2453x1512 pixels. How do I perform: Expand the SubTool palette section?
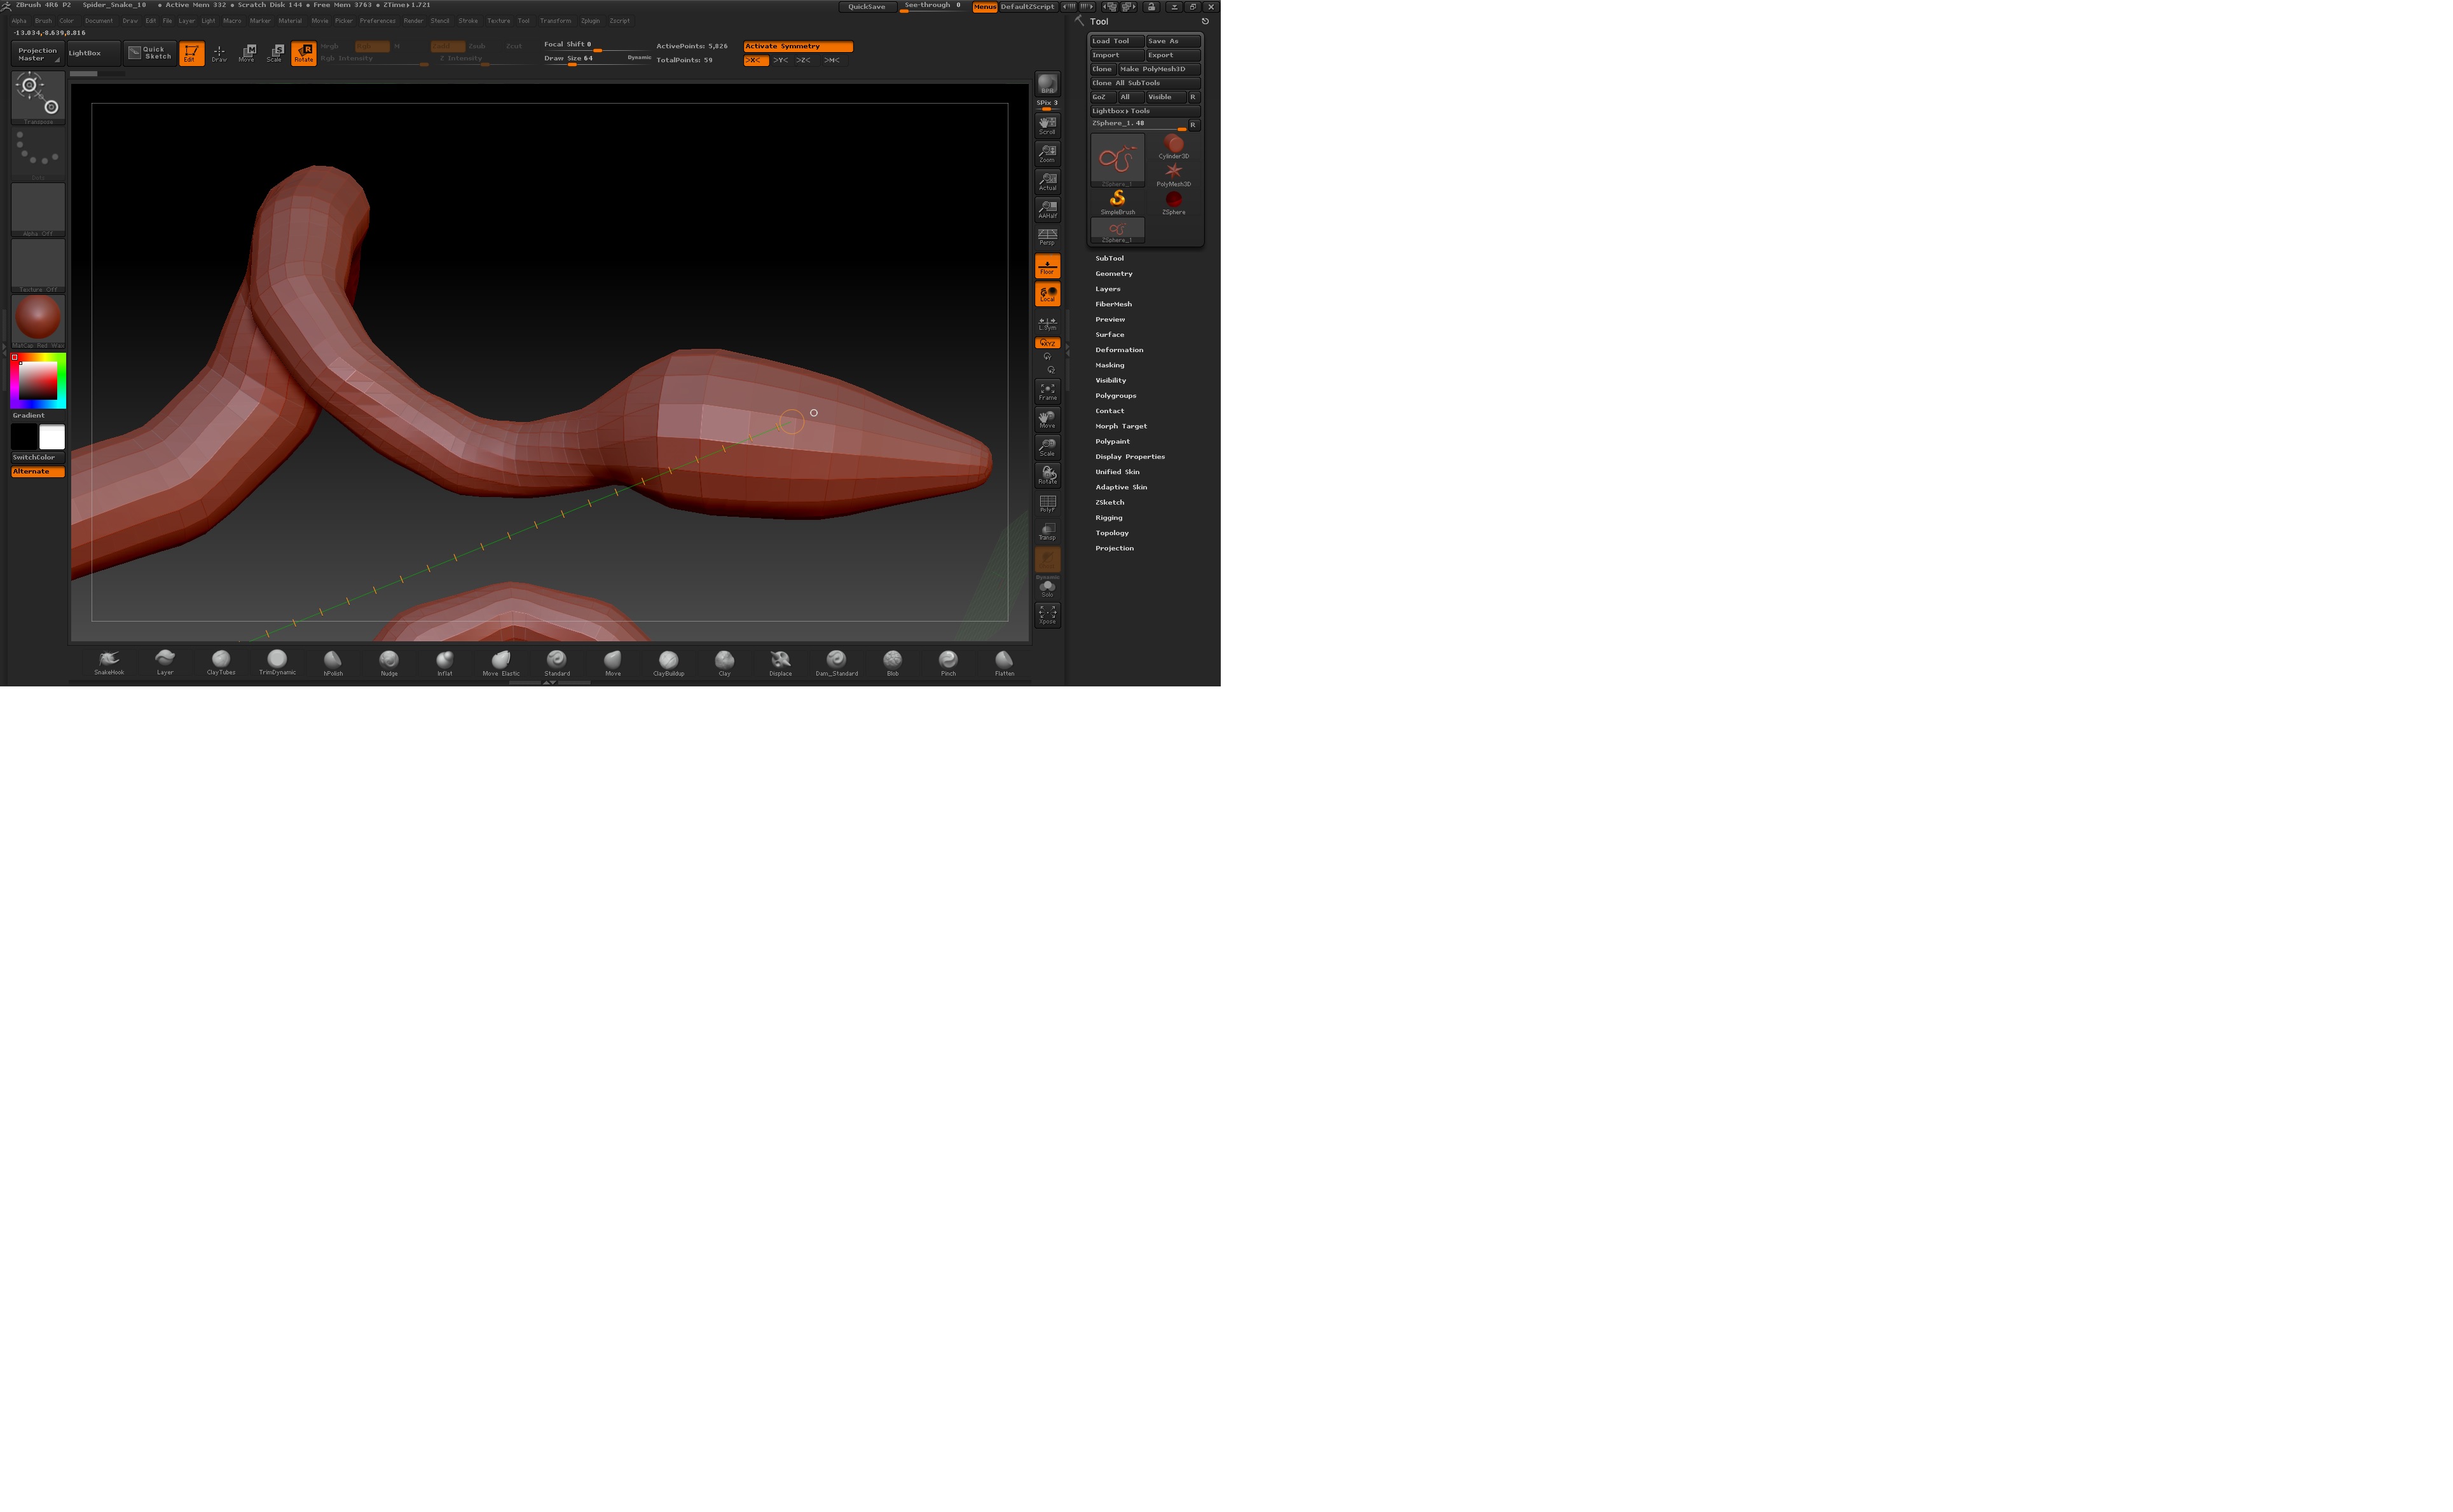pyautogui.click(x=1108, y=258)
